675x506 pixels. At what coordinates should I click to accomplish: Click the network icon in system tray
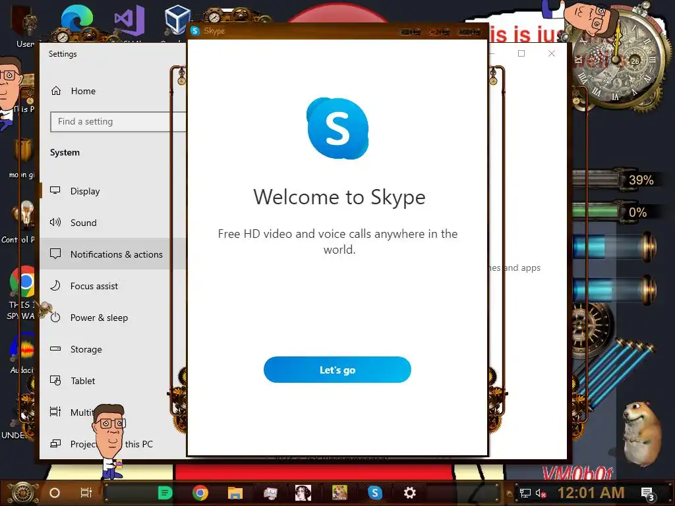coord(525,493)
